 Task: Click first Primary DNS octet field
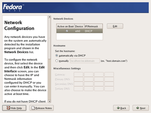point(79,79)
